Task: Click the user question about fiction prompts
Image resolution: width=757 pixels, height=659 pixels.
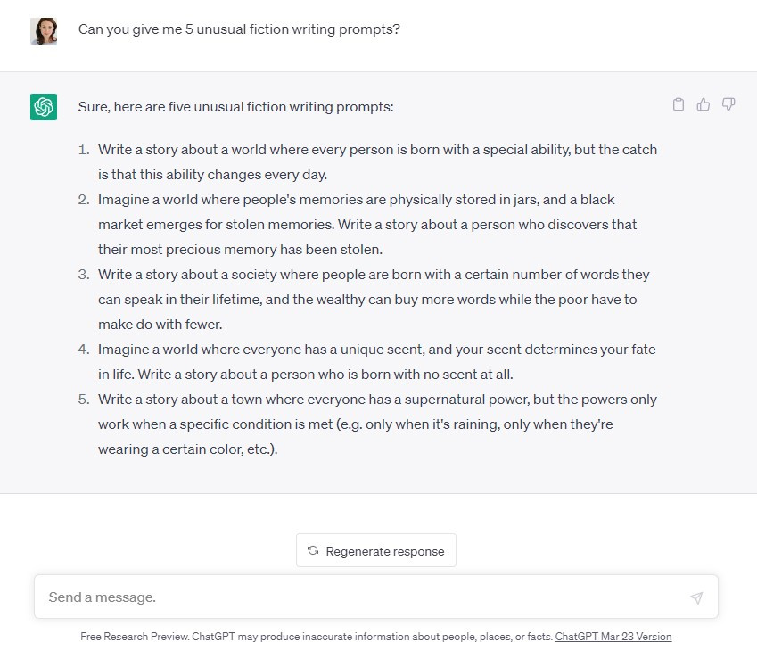Action: tap(239, 29)
